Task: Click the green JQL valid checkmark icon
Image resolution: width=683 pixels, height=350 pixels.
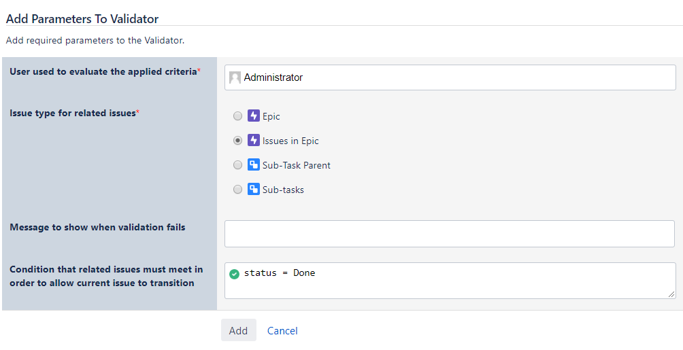Action: [234, 275]
